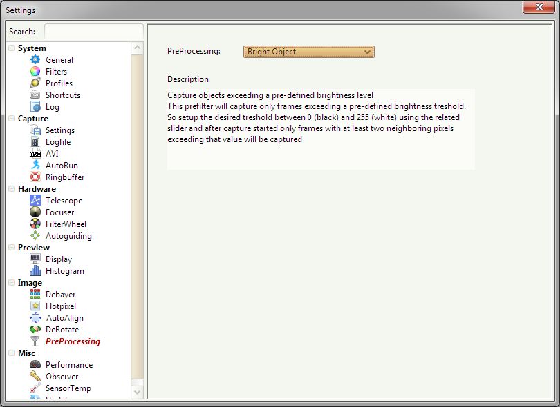The image size is (560, 407).
Task: Open the Shortcuts settings label
Action: coord(63,95)
